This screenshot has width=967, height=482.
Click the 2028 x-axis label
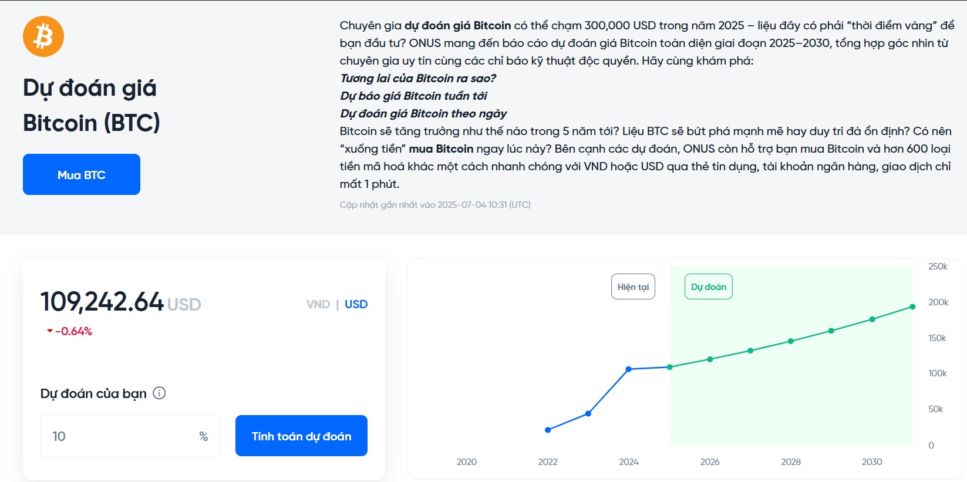[x=791, y=461]
